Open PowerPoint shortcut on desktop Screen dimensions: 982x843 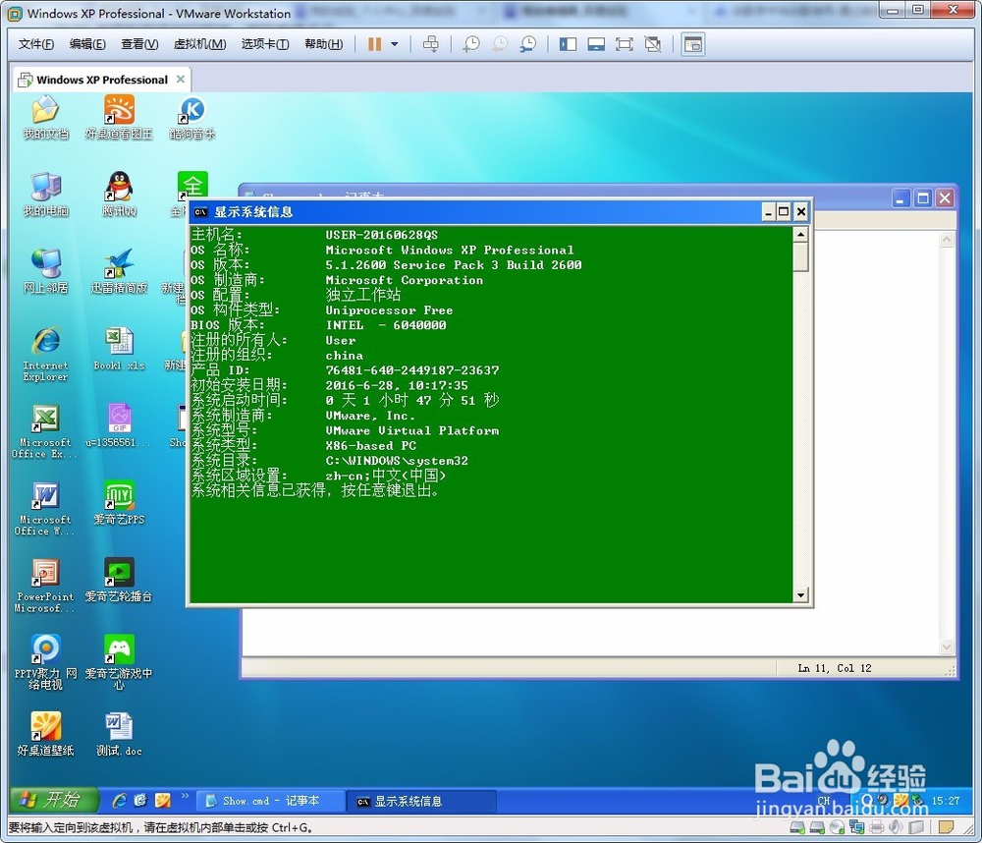tap(46, 586)
